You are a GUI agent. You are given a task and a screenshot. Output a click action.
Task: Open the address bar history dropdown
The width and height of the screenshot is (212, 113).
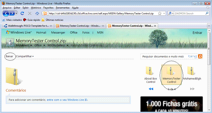[x=164, y=14]
